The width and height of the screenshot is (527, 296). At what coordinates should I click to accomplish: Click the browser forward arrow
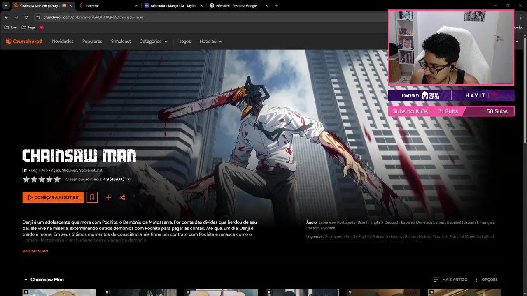16,17
